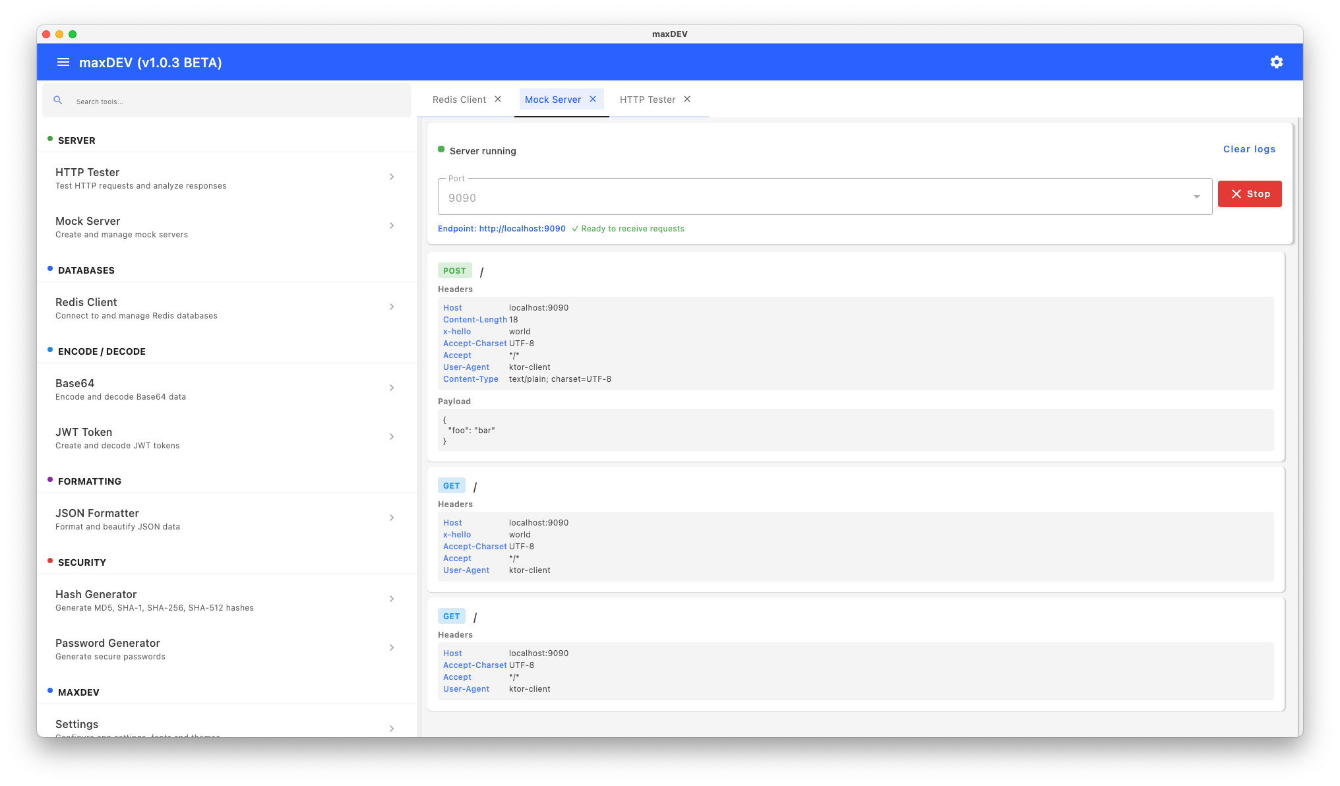Click the Clear logs link
1340x786 pixels.
[x=1248, y=149]
